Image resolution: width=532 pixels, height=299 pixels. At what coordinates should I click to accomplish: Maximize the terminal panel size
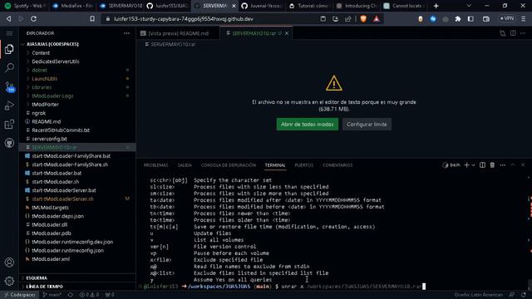coord(513,164)
